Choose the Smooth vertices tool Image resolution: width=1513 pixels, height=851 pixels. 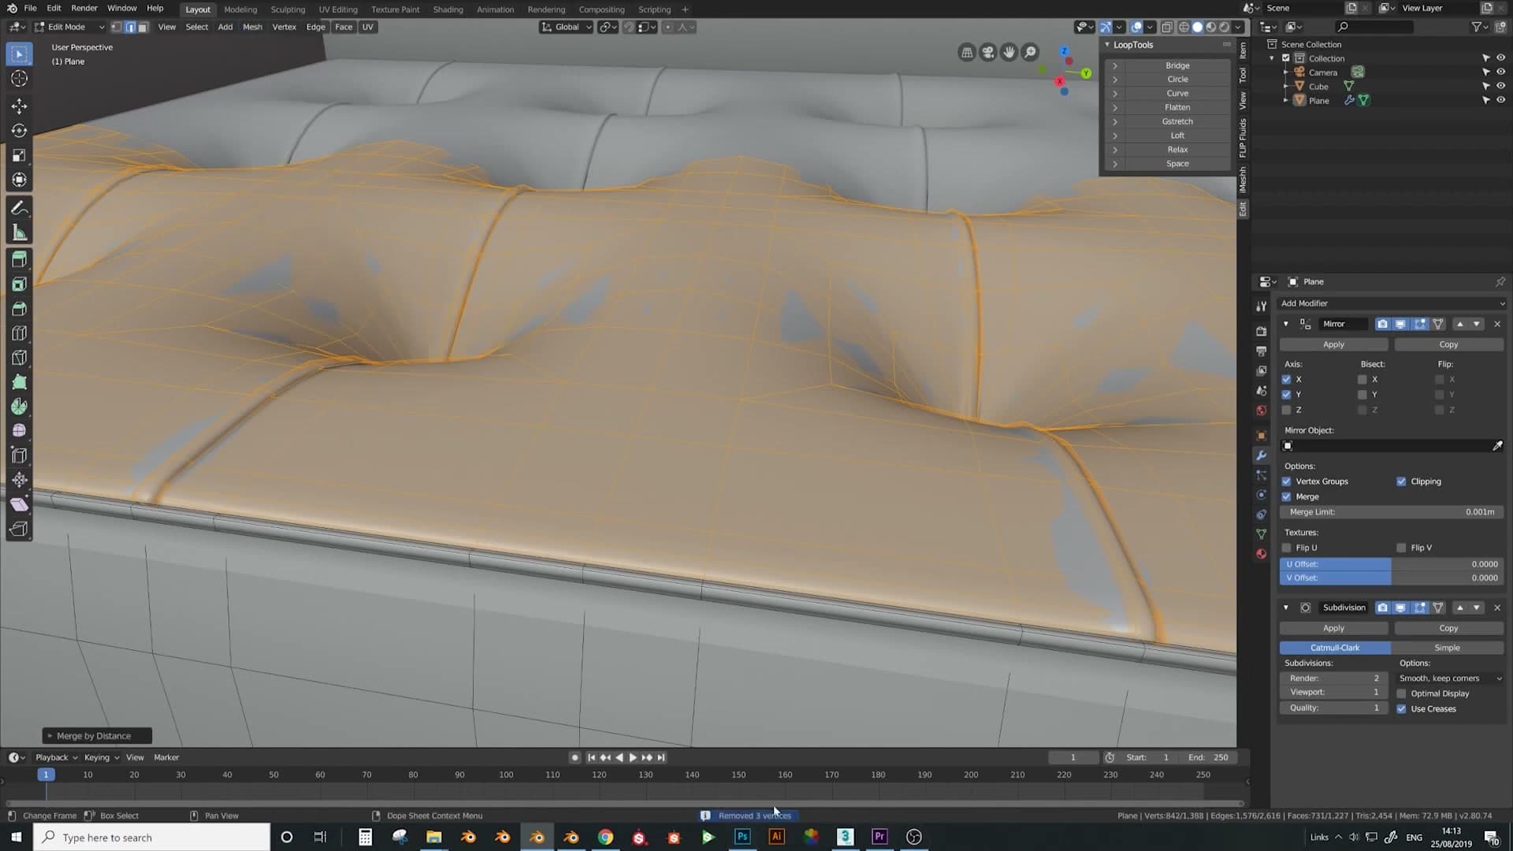tap(19, 430)
